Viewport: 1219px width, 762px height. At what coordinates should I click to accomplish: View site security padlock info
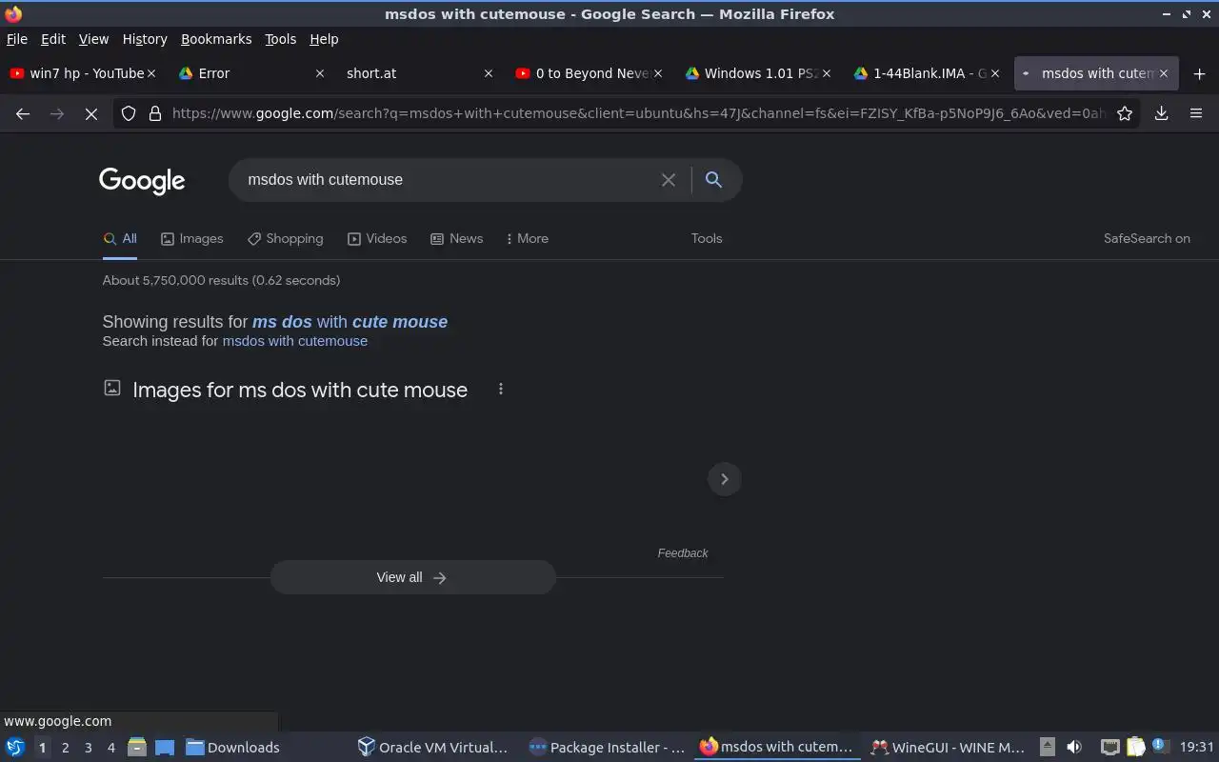(155, 113)
